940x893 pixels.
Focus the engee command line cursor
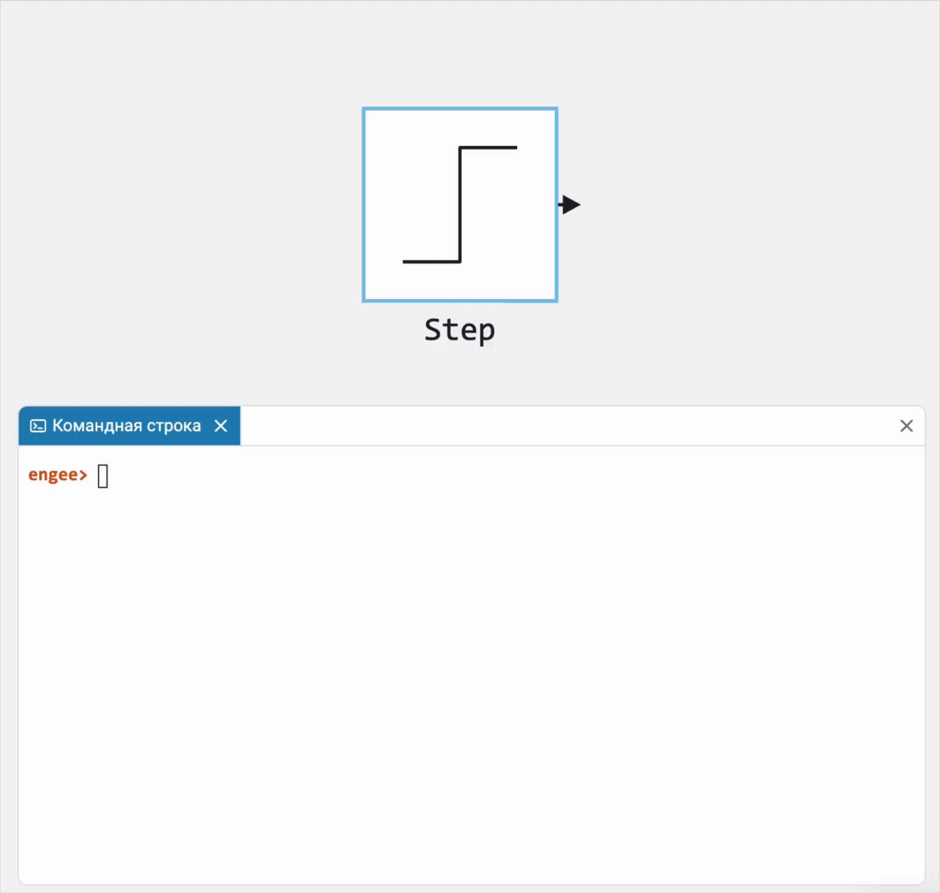point(103,476)
